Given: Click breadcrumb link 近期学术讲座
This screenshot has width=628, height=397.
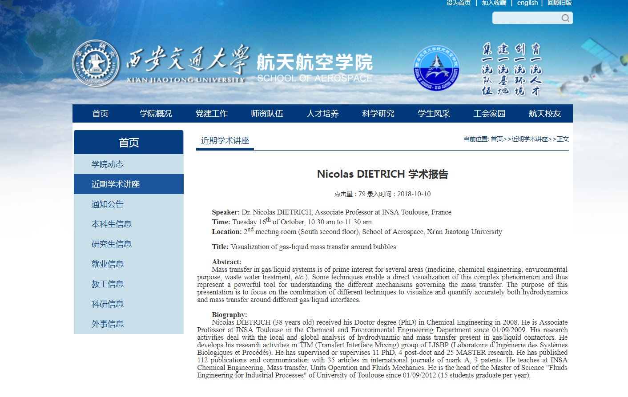Looking at the screenshot, I should [530, 139].
